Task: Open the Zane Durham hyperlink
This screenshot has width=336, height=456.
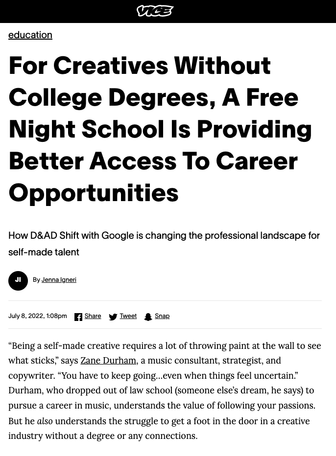Action: 108,361
